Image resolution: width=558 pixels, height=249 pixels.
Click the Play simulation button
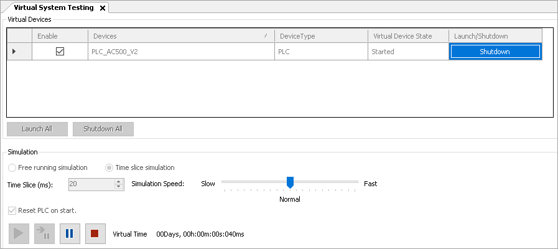pos(19,234)
